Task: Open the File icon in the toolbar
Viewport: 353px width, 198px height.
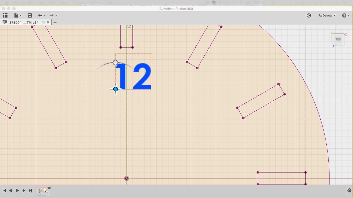Action: 16,15
